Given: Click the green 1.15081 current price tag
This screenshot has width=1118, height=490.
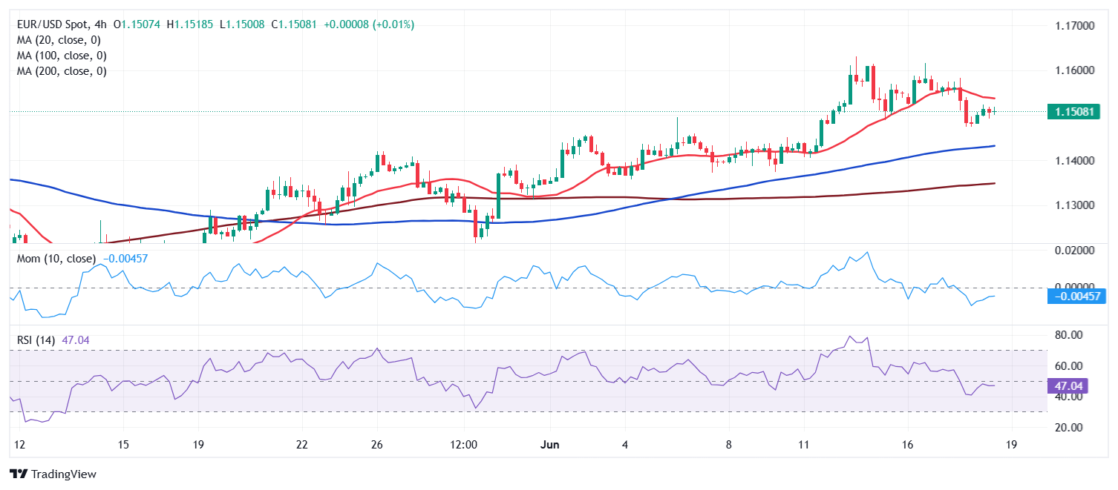Looking at the screenshot, I should (1073, 112).
